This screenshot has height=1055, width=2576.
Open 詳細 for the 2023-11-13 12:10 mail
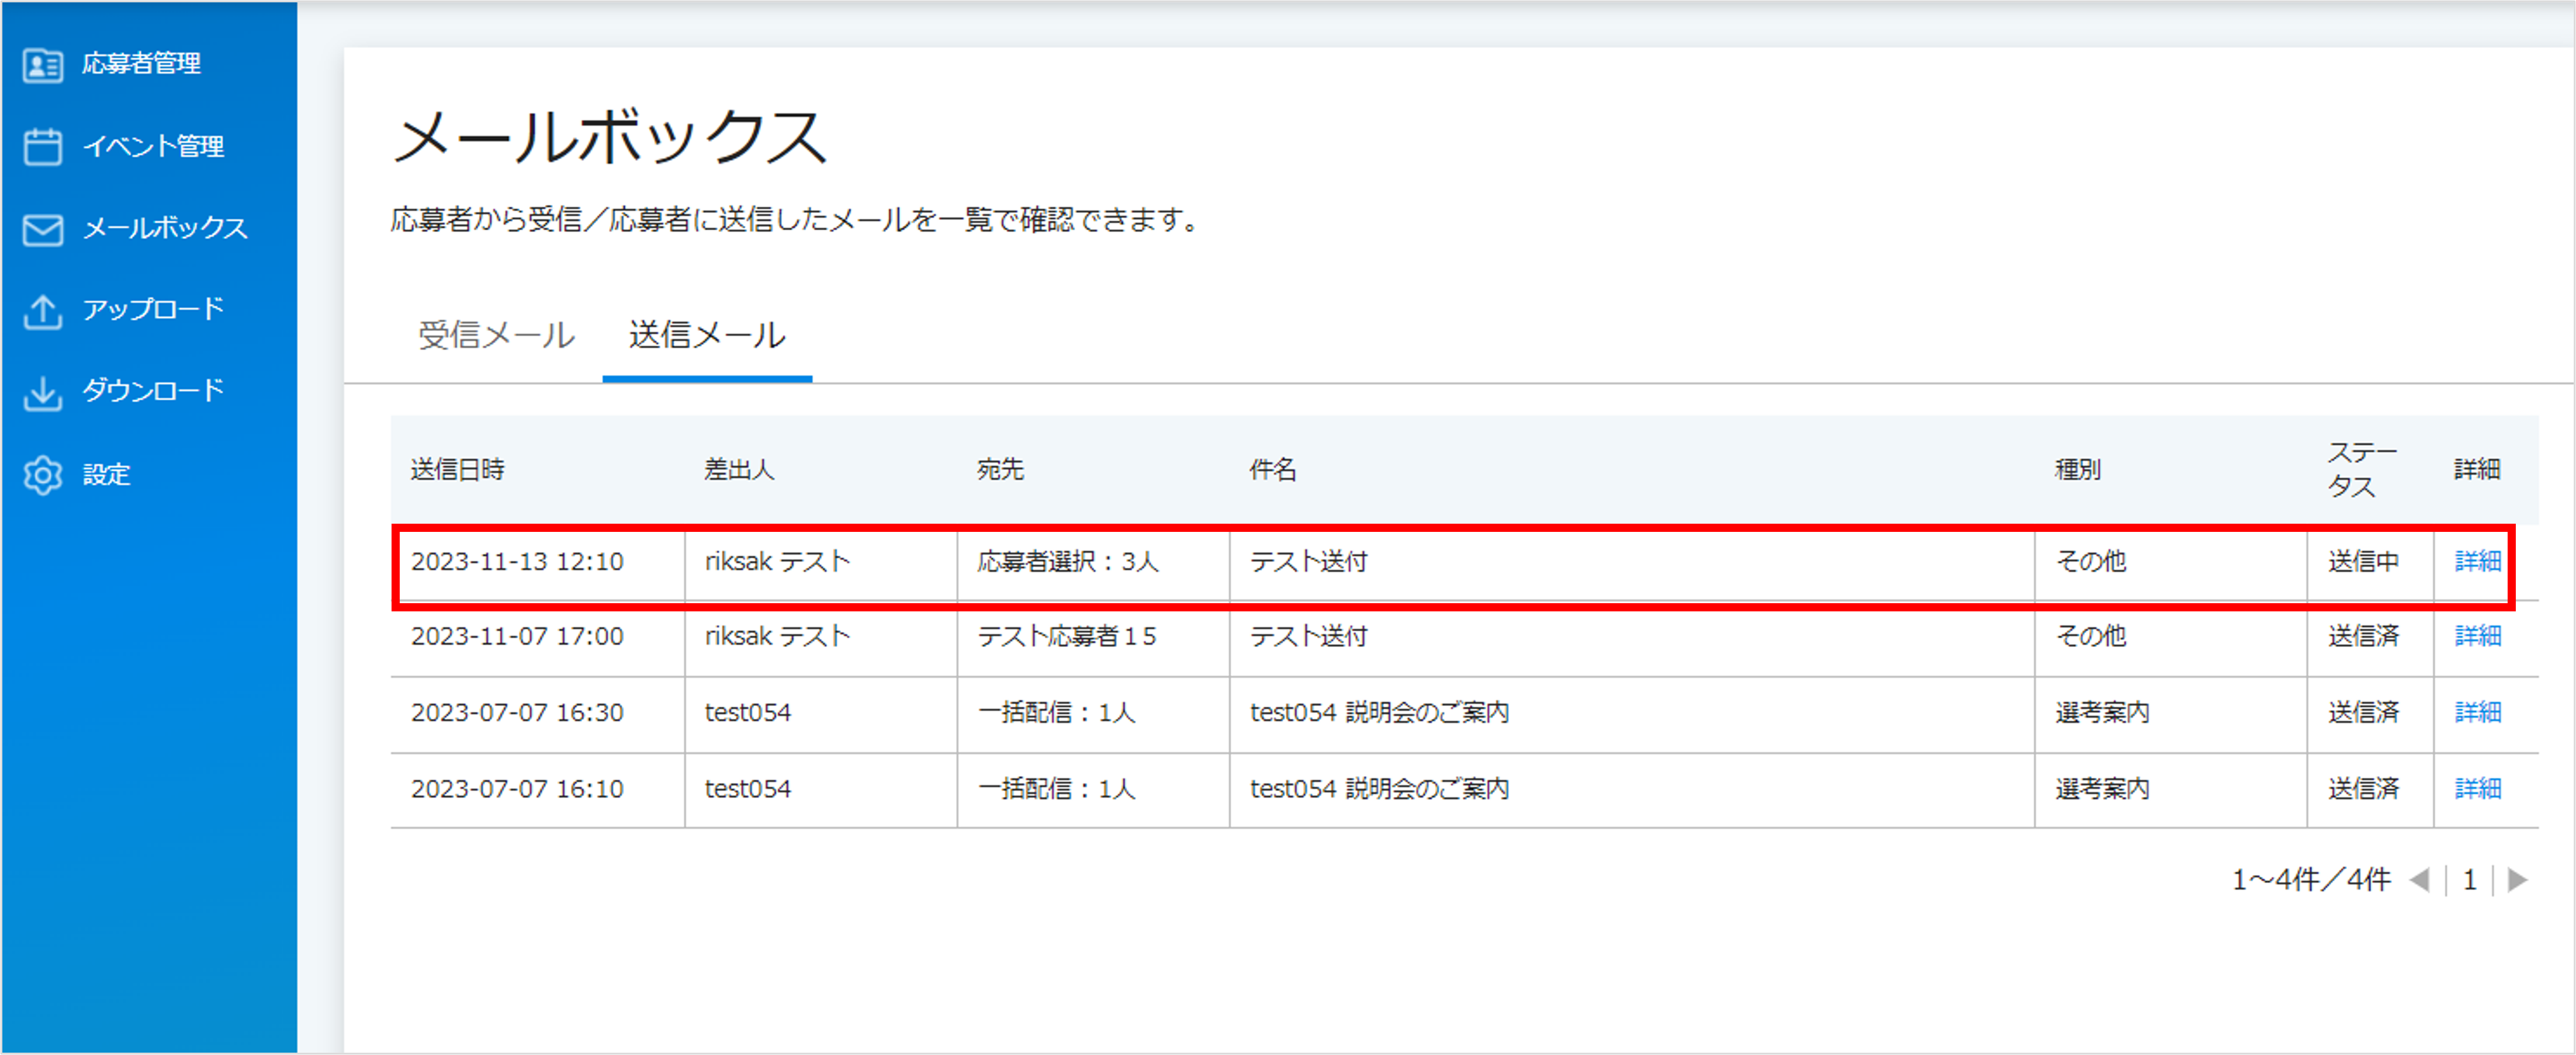coord(2477,561)
